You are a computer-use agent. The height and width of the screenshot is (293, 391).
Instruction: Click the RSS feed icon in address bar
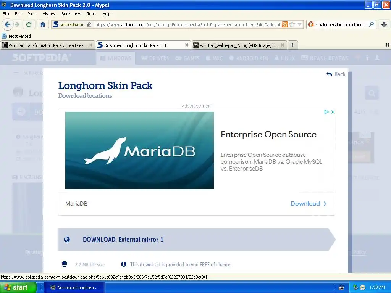(x=284, y=24)
